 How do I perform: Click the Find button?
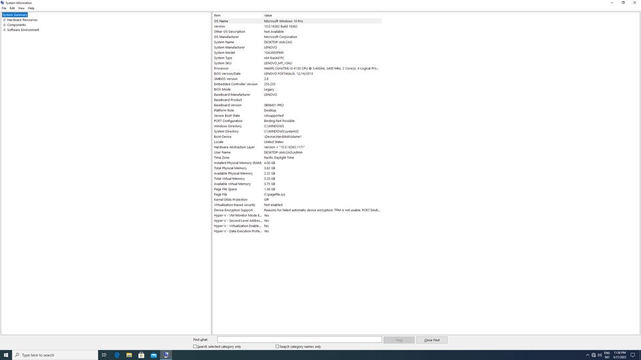pos(399,340)
